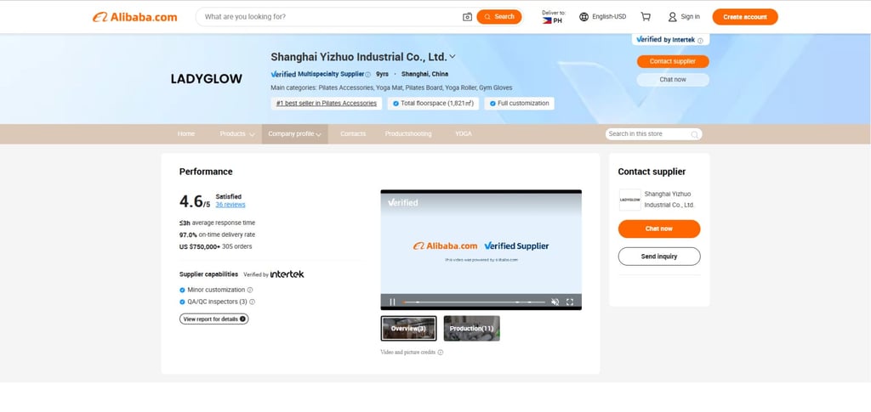Click info icon next to Multispecialty Supplier
871x412 pixels.
(x=367, y=74)
